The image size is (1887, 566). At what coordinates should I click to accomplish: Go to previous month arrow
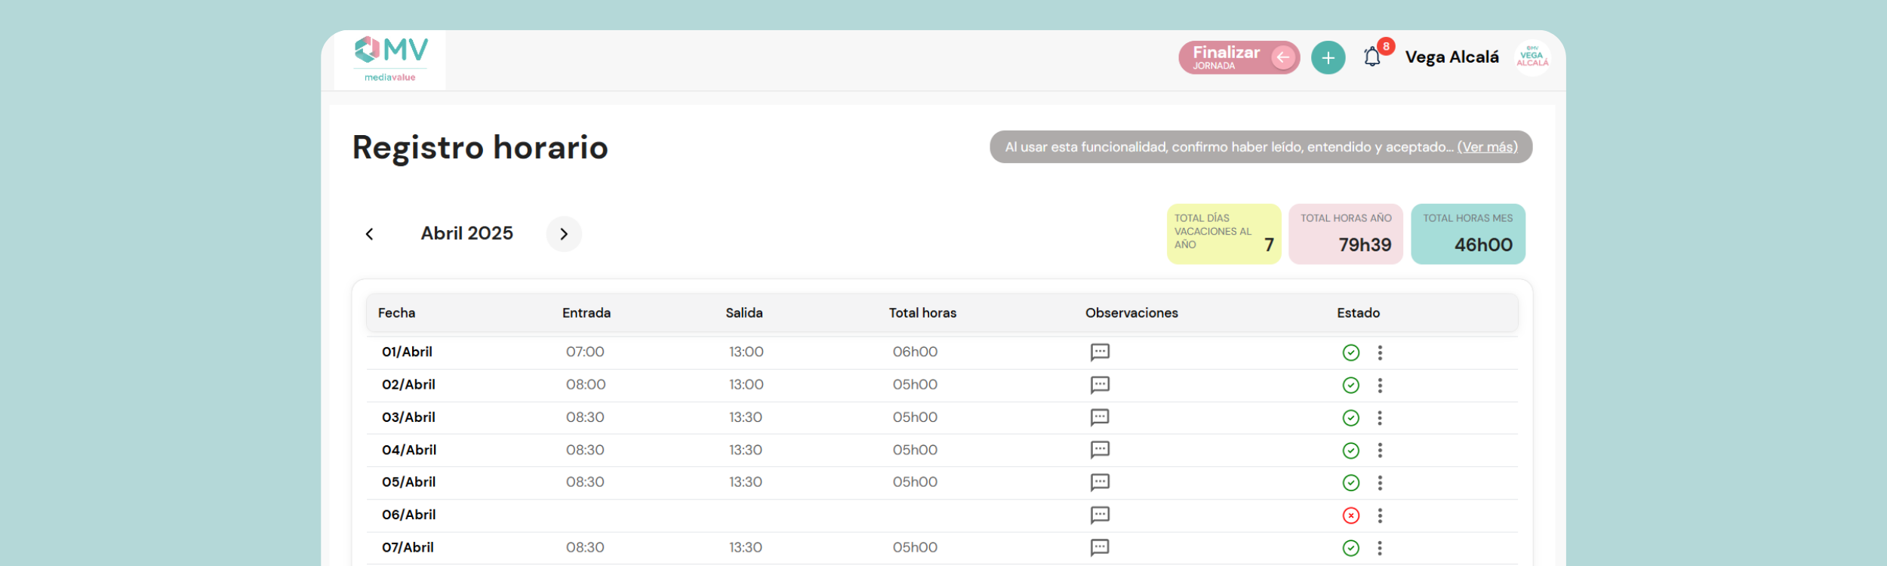370,234
